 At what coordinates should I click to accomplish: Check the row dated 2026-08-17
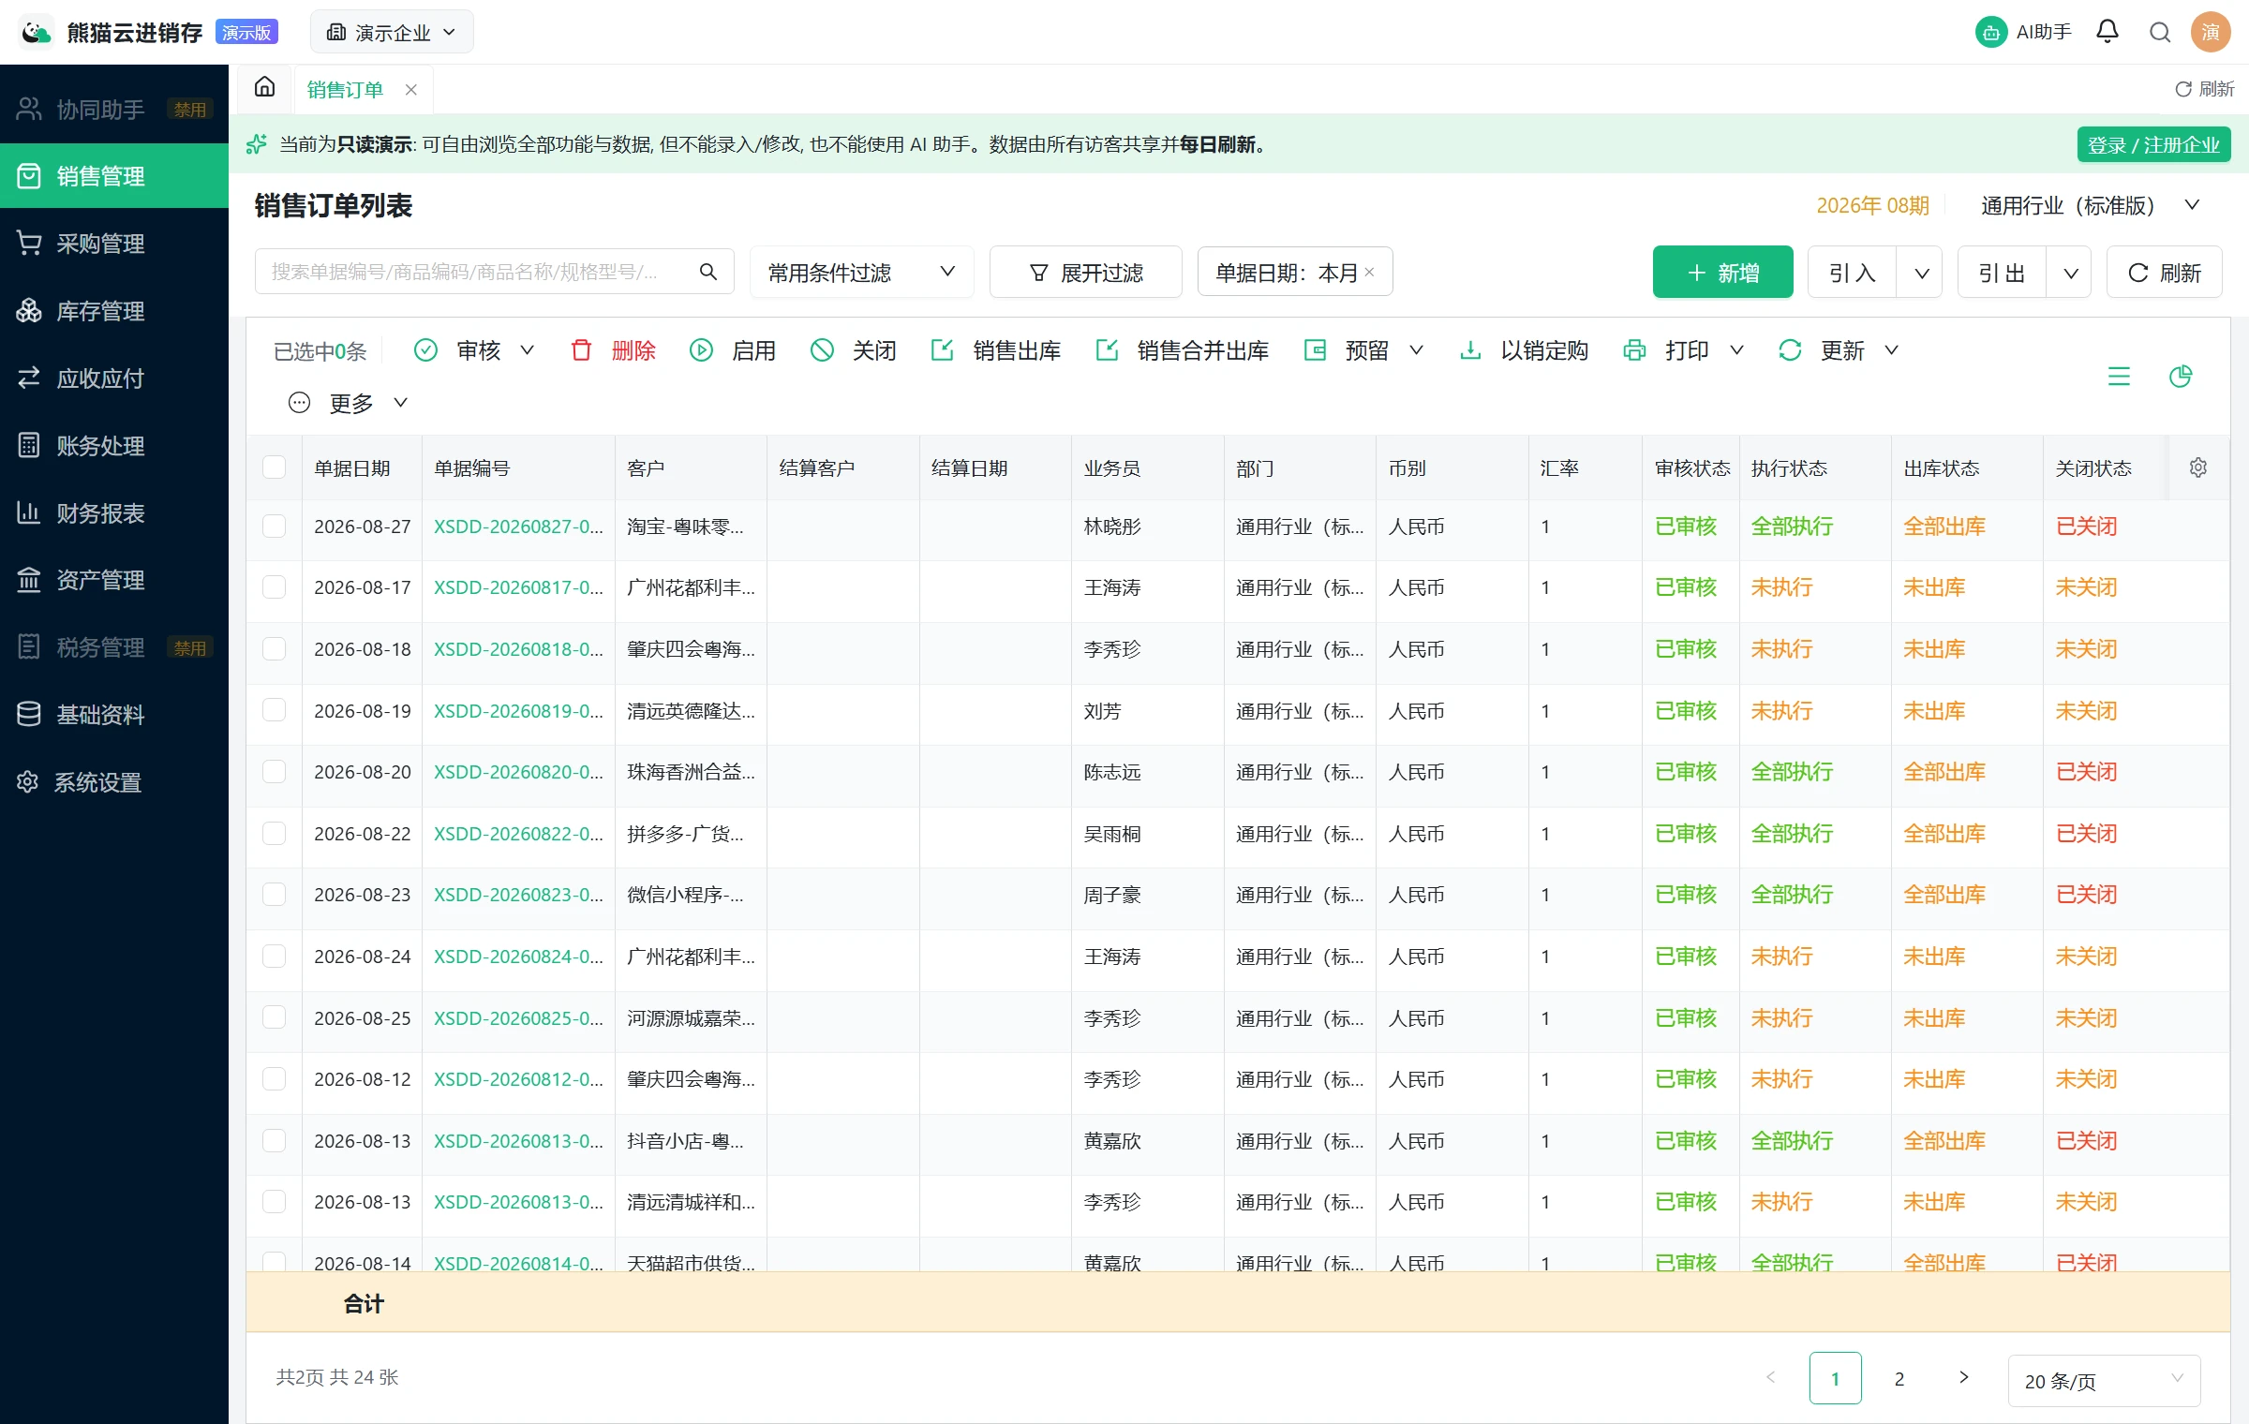point(275,587)
